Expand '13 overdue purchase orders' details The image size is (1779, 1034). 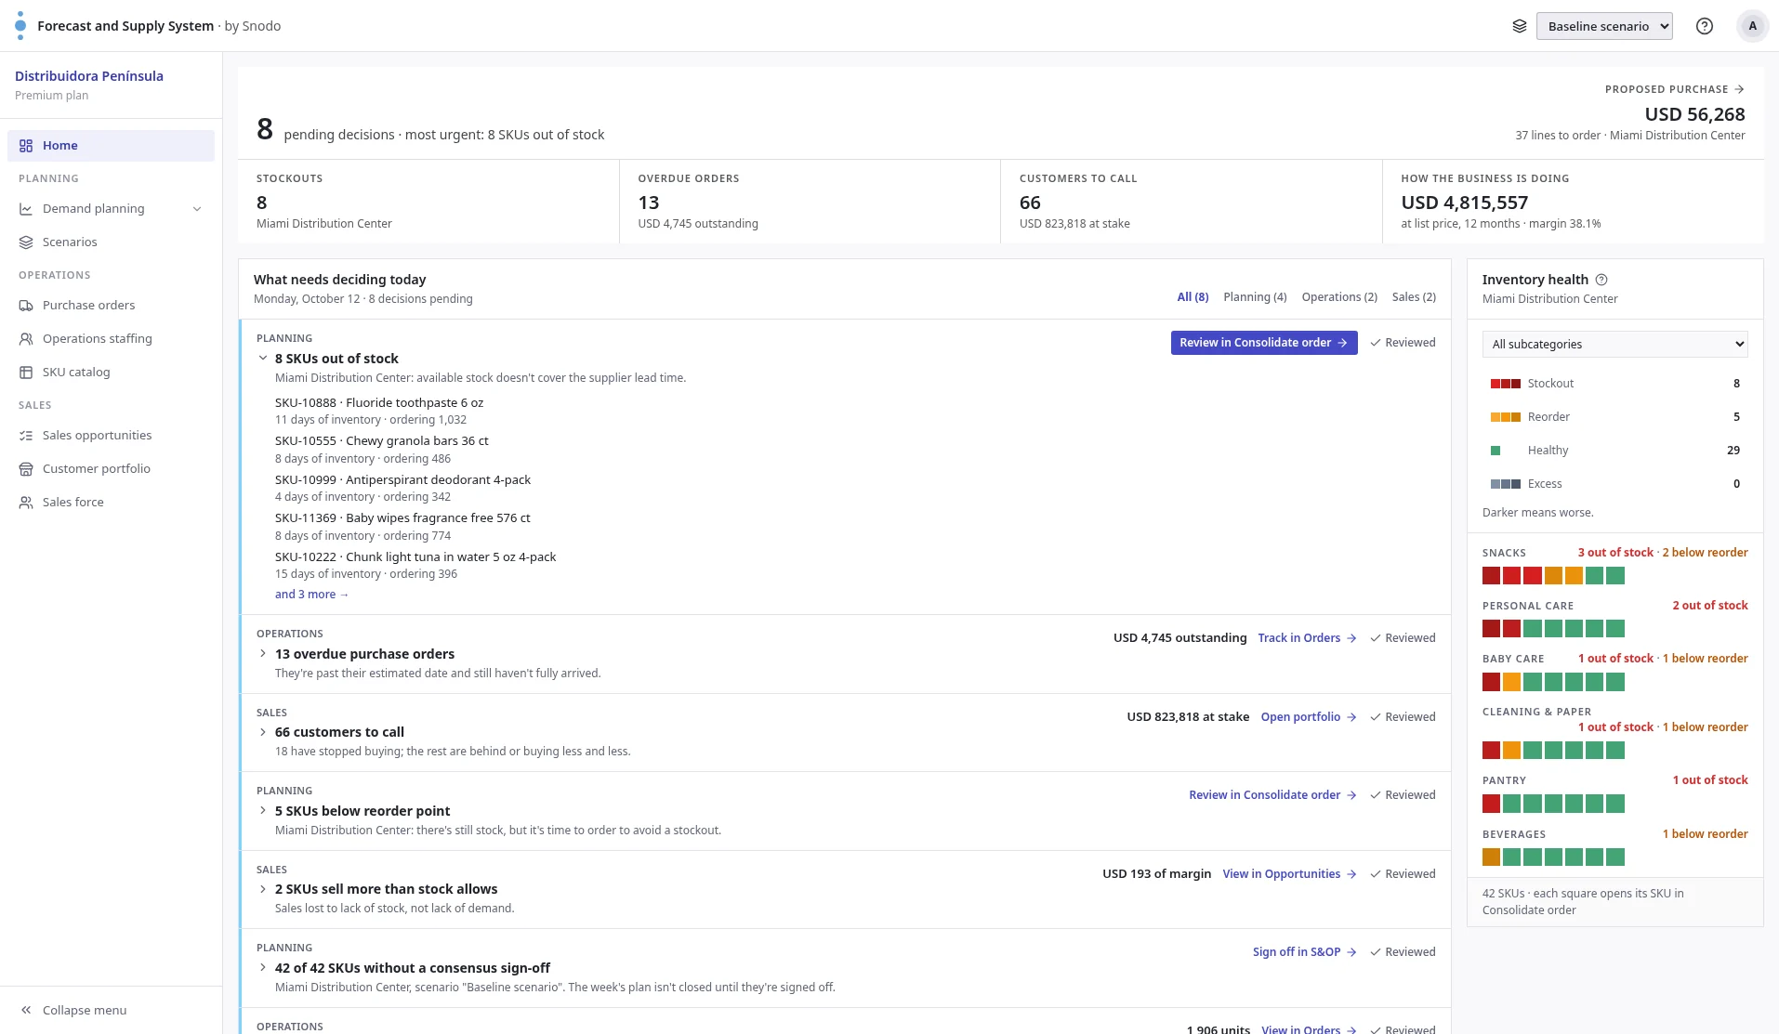[263, 654]
